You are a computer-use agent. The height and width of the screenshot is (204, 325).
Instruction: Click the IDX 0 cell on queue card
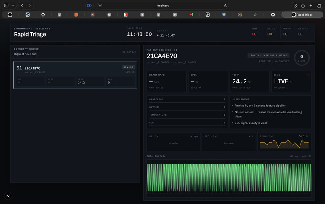coord(120,81)
